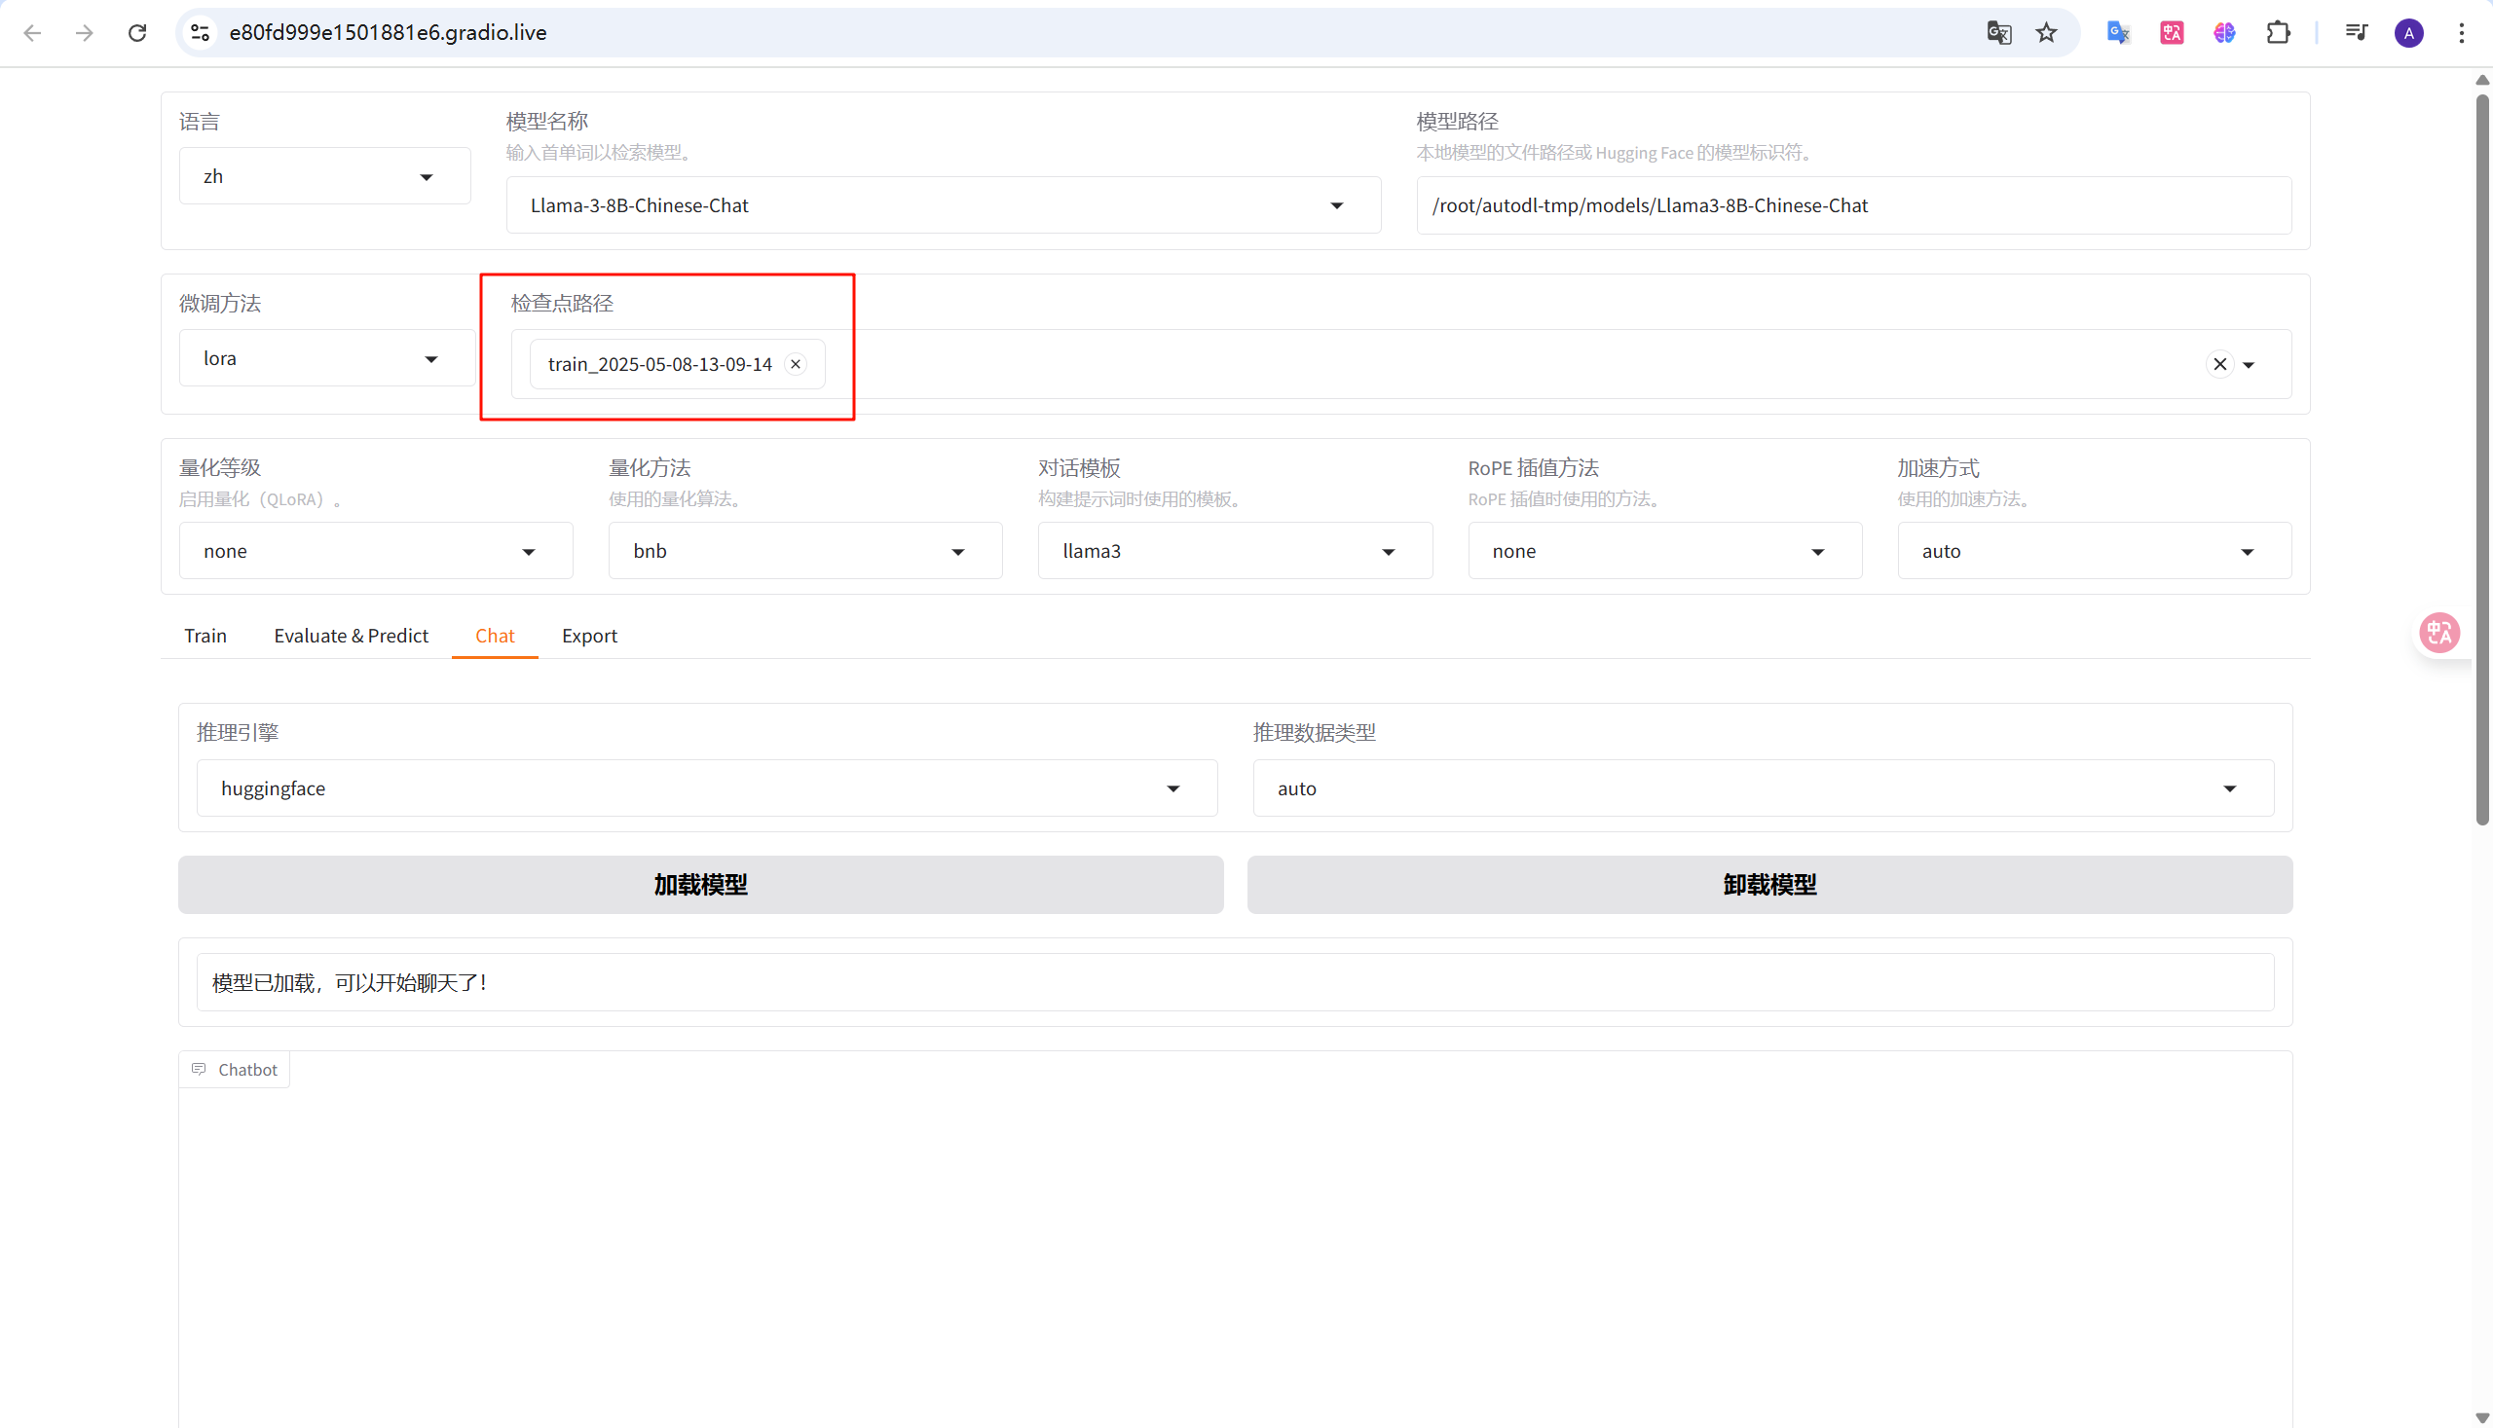Remove the train_2025-05-08-13-09-14 checkpoint tag

point(796,364)
